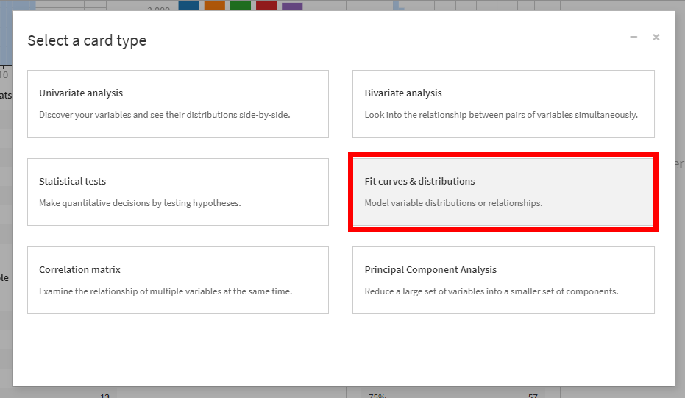Viewport: 685px width, 398px height.
Task: Choose the Principal Component Analysis card
Action: 503,280
